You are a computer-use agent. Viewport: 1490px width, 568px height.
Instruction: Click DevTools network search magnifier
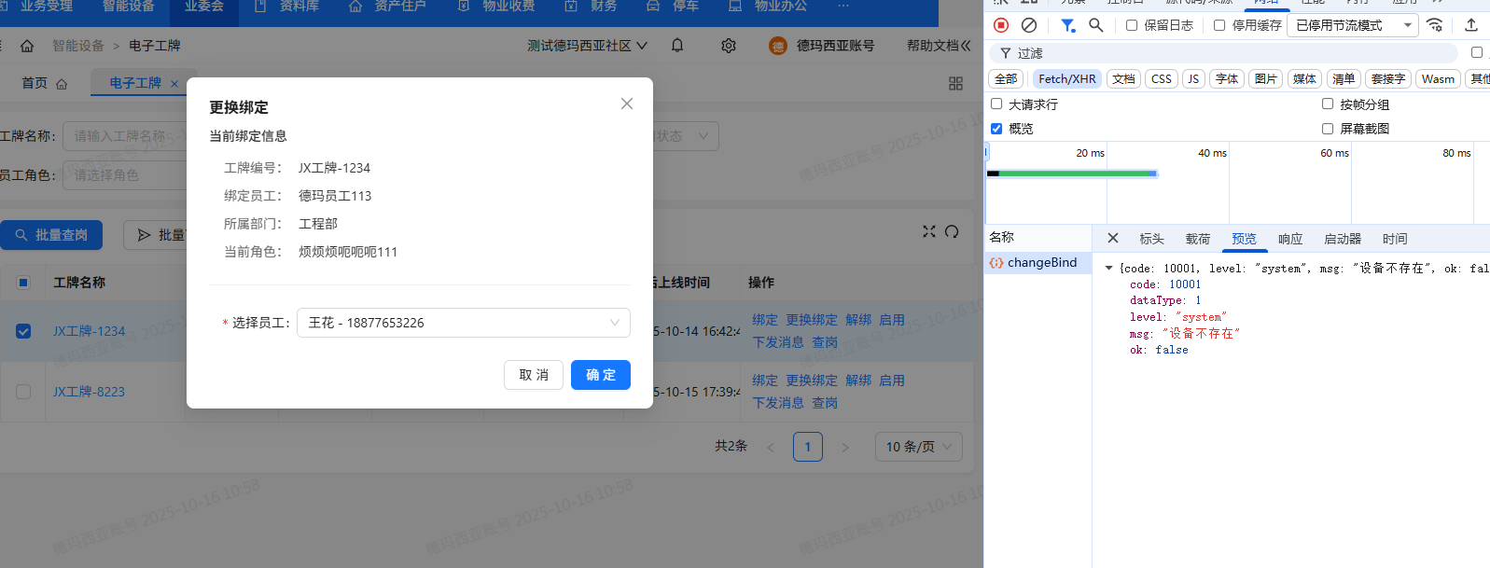1096,25
